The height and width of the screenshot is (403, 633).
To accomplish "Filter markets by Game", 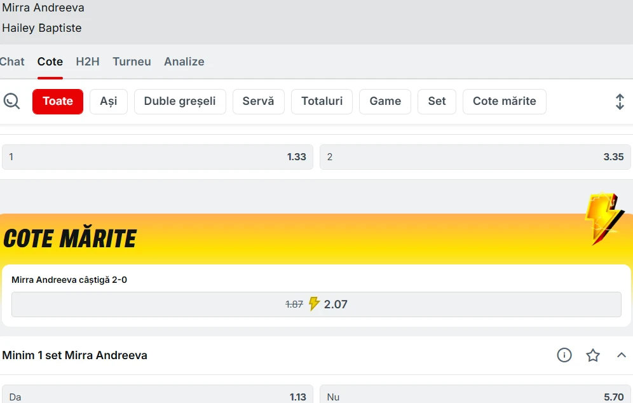I will 385,101.
